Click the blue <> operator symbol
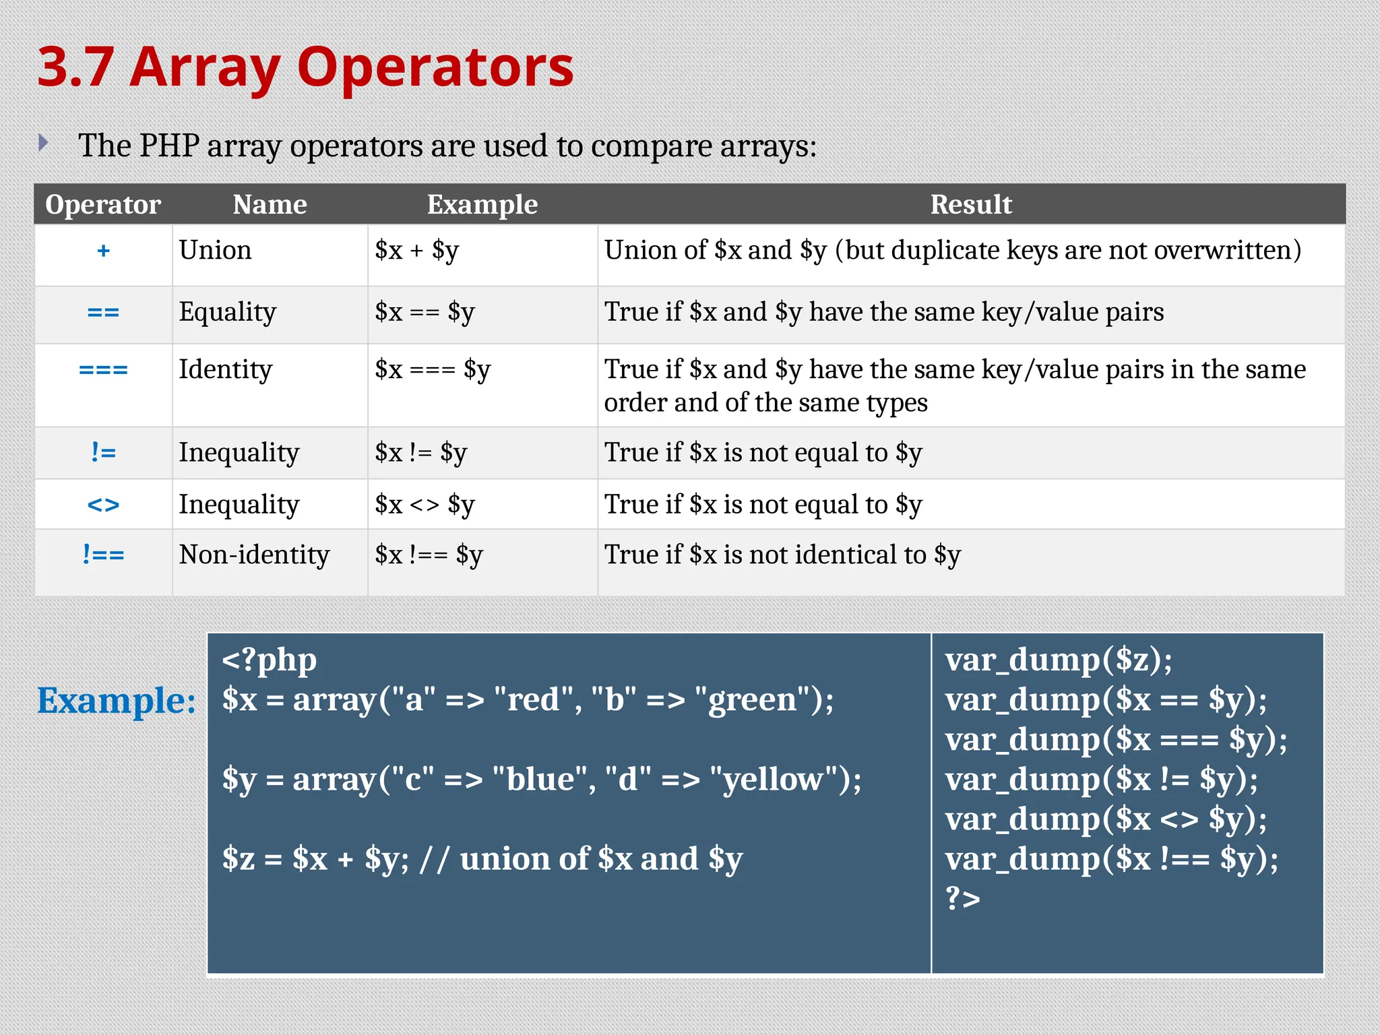Viewport: 1380px width, 1035px height. click(x=103, y=505)
